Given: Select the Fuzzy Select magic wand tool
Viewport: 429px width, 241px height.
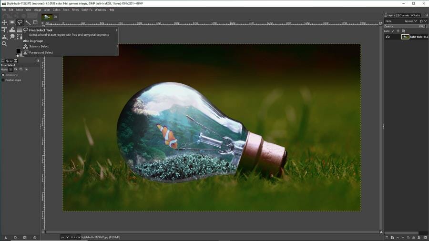Looking at the screenshot, I should click(x=28, y=22).
